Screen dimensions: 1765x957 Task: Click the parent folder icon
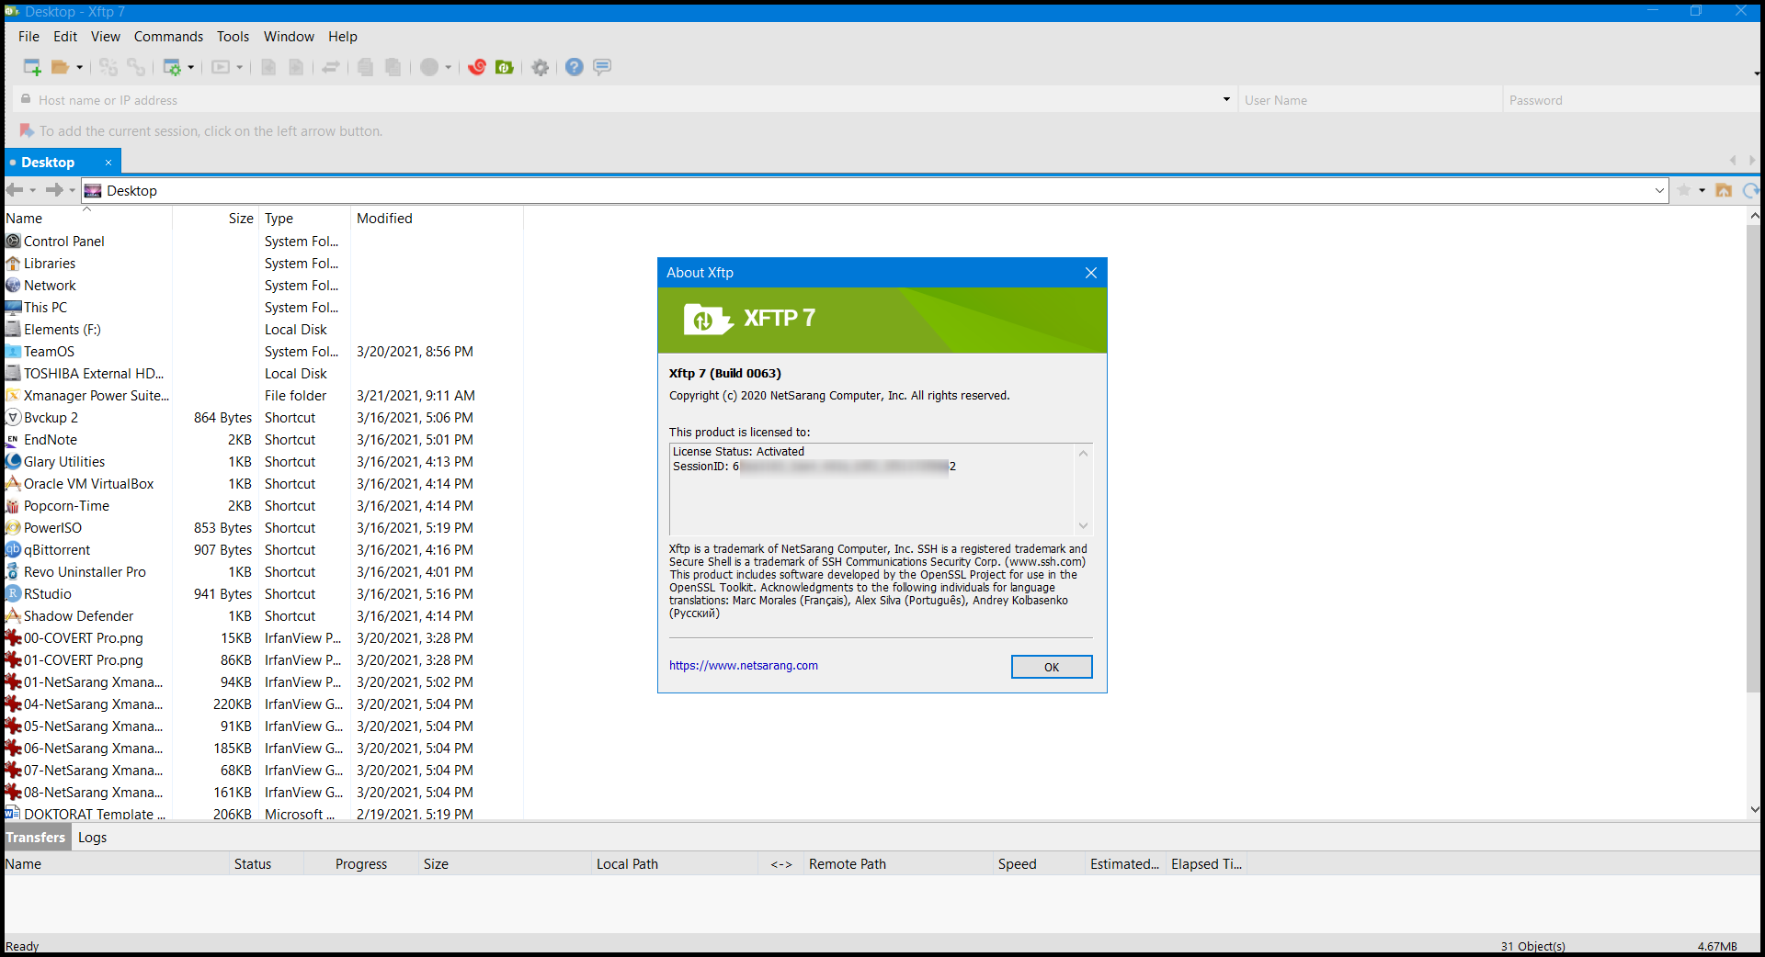pyautogui.click(x=1724, y=190)
